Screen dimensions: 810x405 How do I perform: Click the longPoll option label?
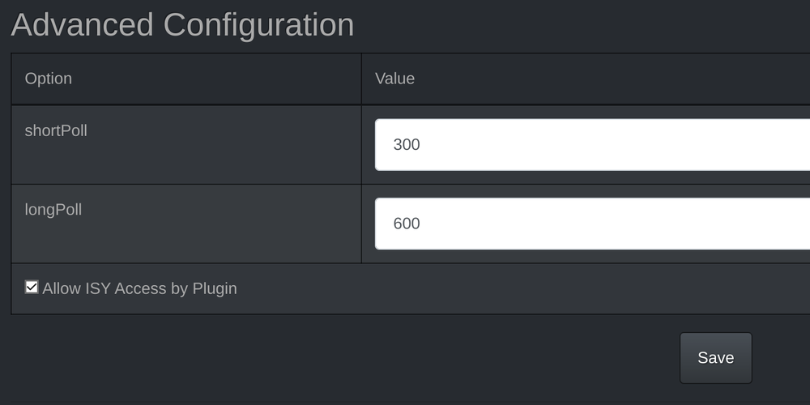pyautogui.click(x=53, y=210)
